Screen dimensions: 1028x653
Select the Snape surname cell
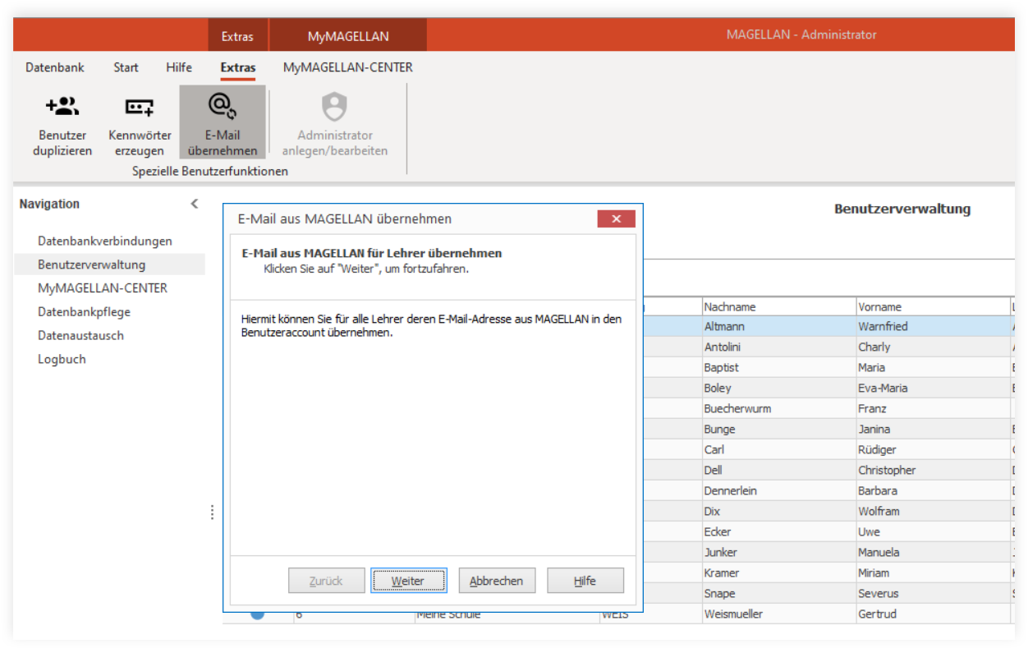(x=778, y=593)
